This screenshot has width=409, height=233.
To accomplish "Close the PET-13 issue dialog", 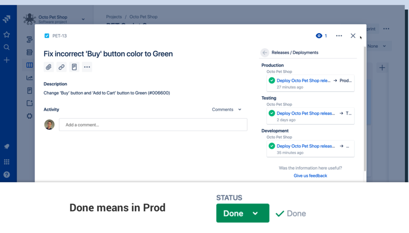I will coord(353,36).
